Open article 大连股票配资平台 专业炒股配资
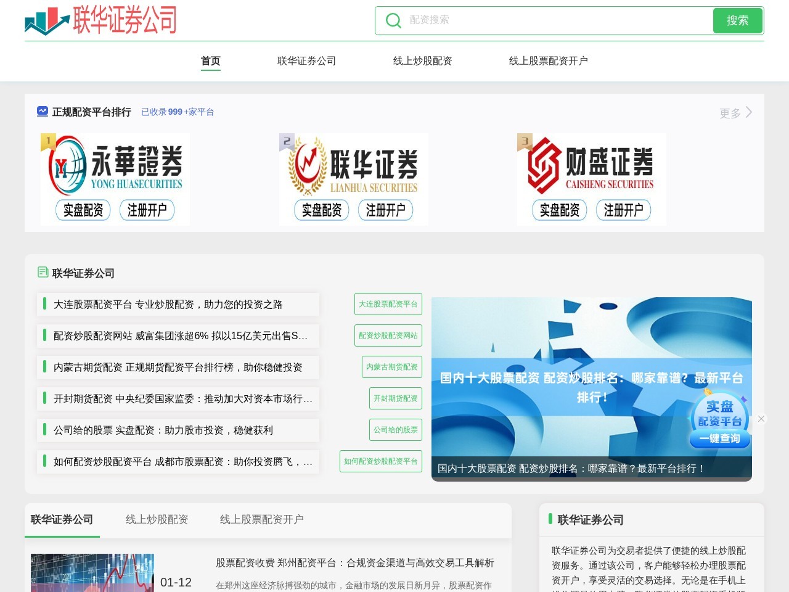The image size is (789, 592). (x=178, y=305)
